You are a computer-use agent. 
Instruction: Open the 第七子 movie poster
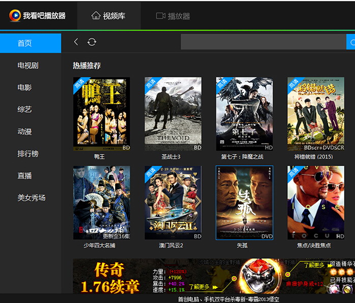pos(244,114)
